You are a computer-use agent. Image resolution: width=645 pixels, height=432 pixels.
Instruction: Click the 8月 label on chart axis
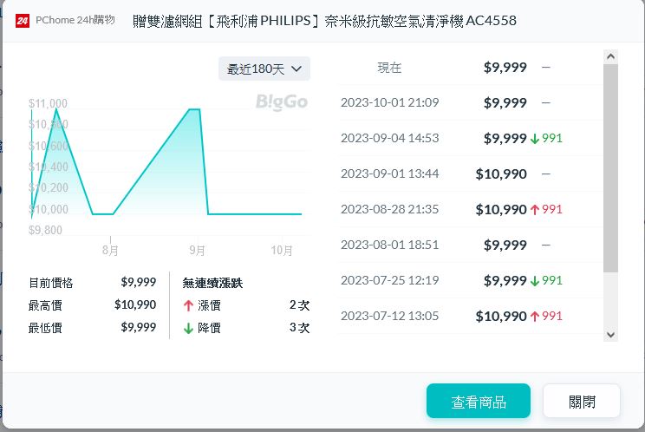[110, 250]
